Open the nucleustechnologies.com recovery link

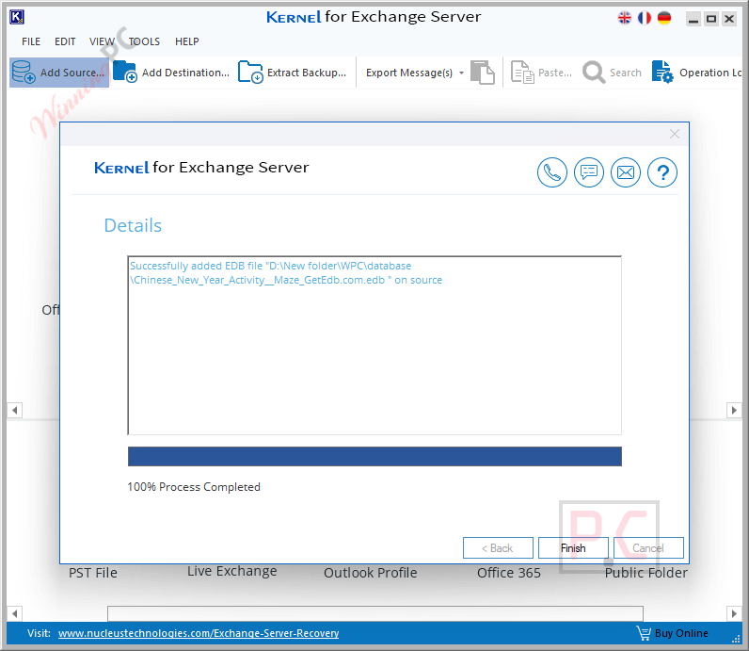click(199, 633)
